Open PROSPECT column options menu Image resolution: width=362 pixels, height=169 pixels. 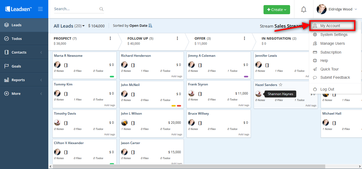110,38
